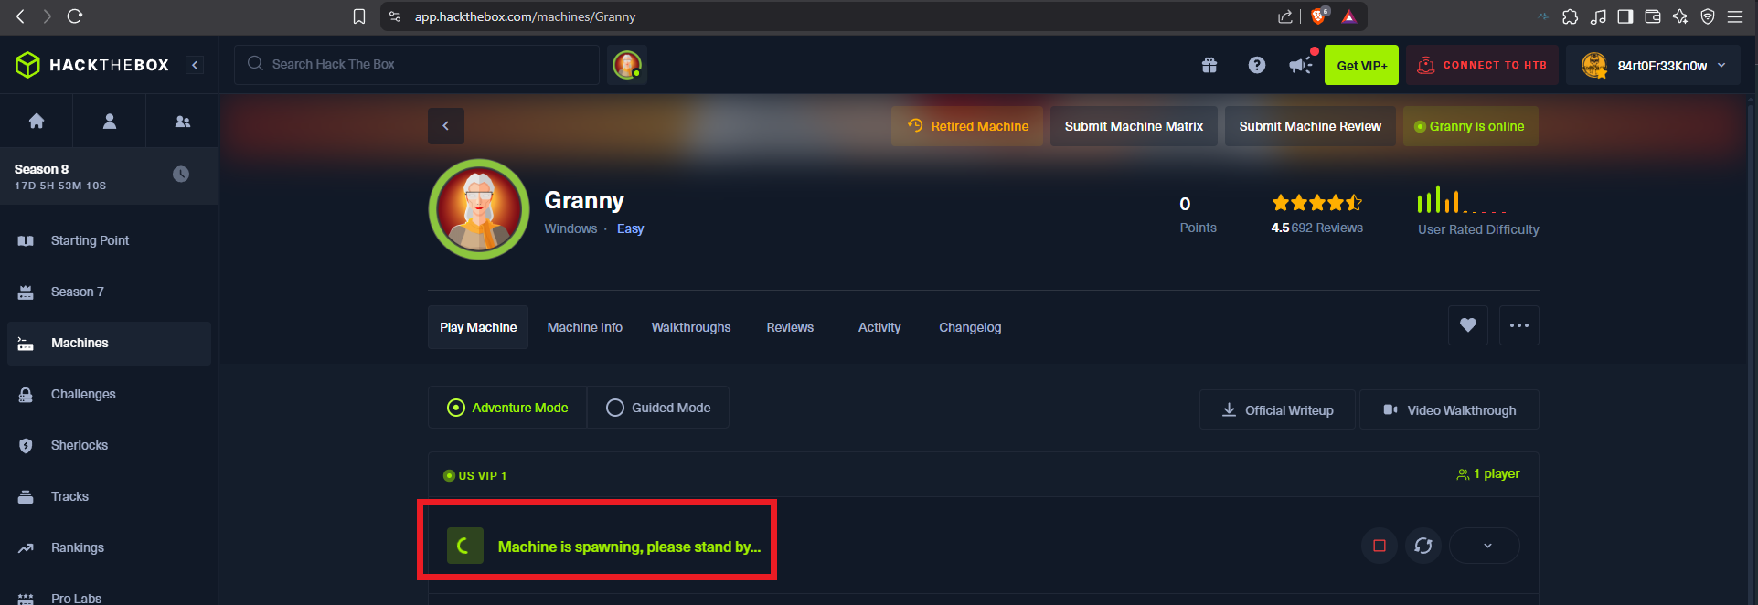Toggle the browser sidebar panel icon
1758x605 pixels.
[1625, 16]
